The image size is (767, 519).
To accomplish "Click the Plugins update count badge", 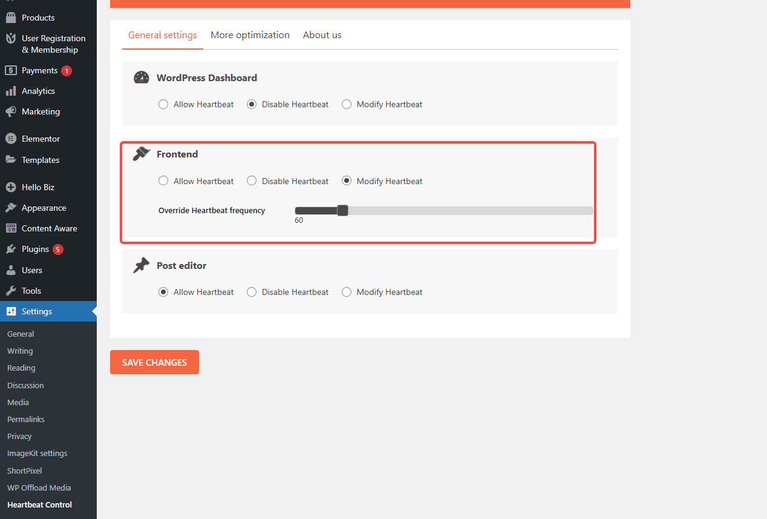I will (x=57, y=250).
